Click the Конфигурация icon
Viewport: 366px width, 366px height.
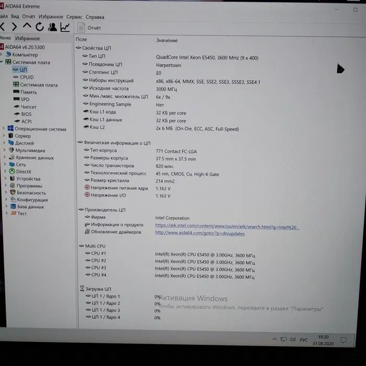[13, 199]
